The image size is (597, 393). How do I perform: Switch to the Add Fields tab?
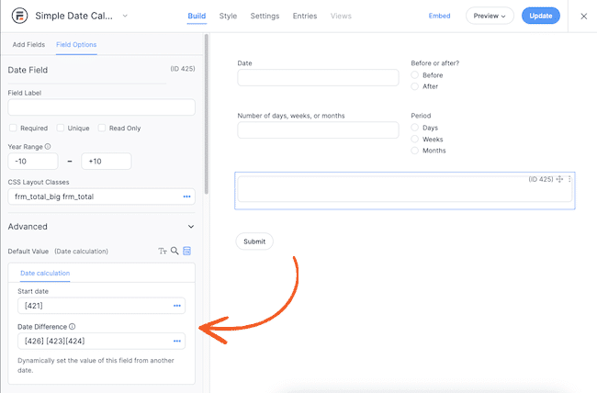click(x=28, y=45)
